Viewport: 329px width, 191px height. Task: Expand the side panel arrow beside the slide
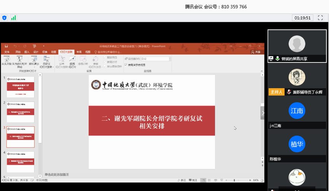click(x=262, y=113)
